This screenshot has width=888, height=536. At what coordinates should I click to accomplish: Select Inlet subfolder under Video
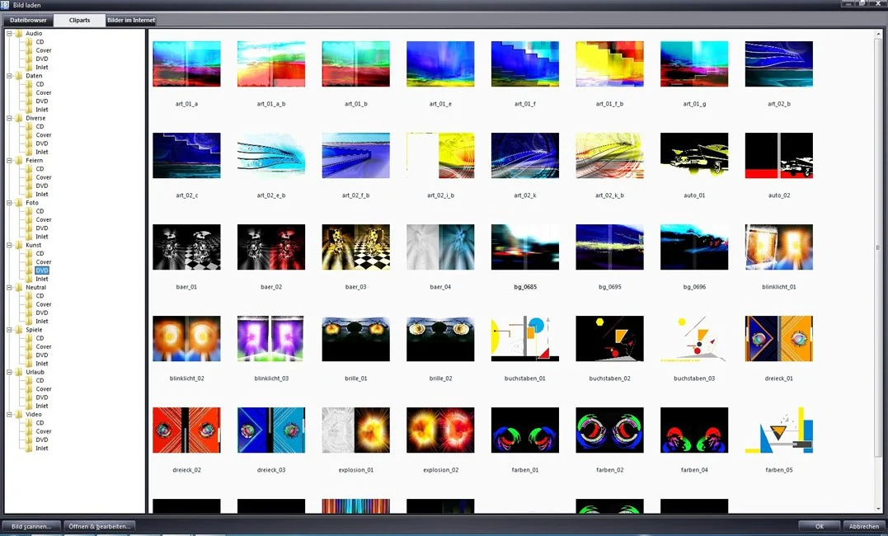[x=42, y=448]
